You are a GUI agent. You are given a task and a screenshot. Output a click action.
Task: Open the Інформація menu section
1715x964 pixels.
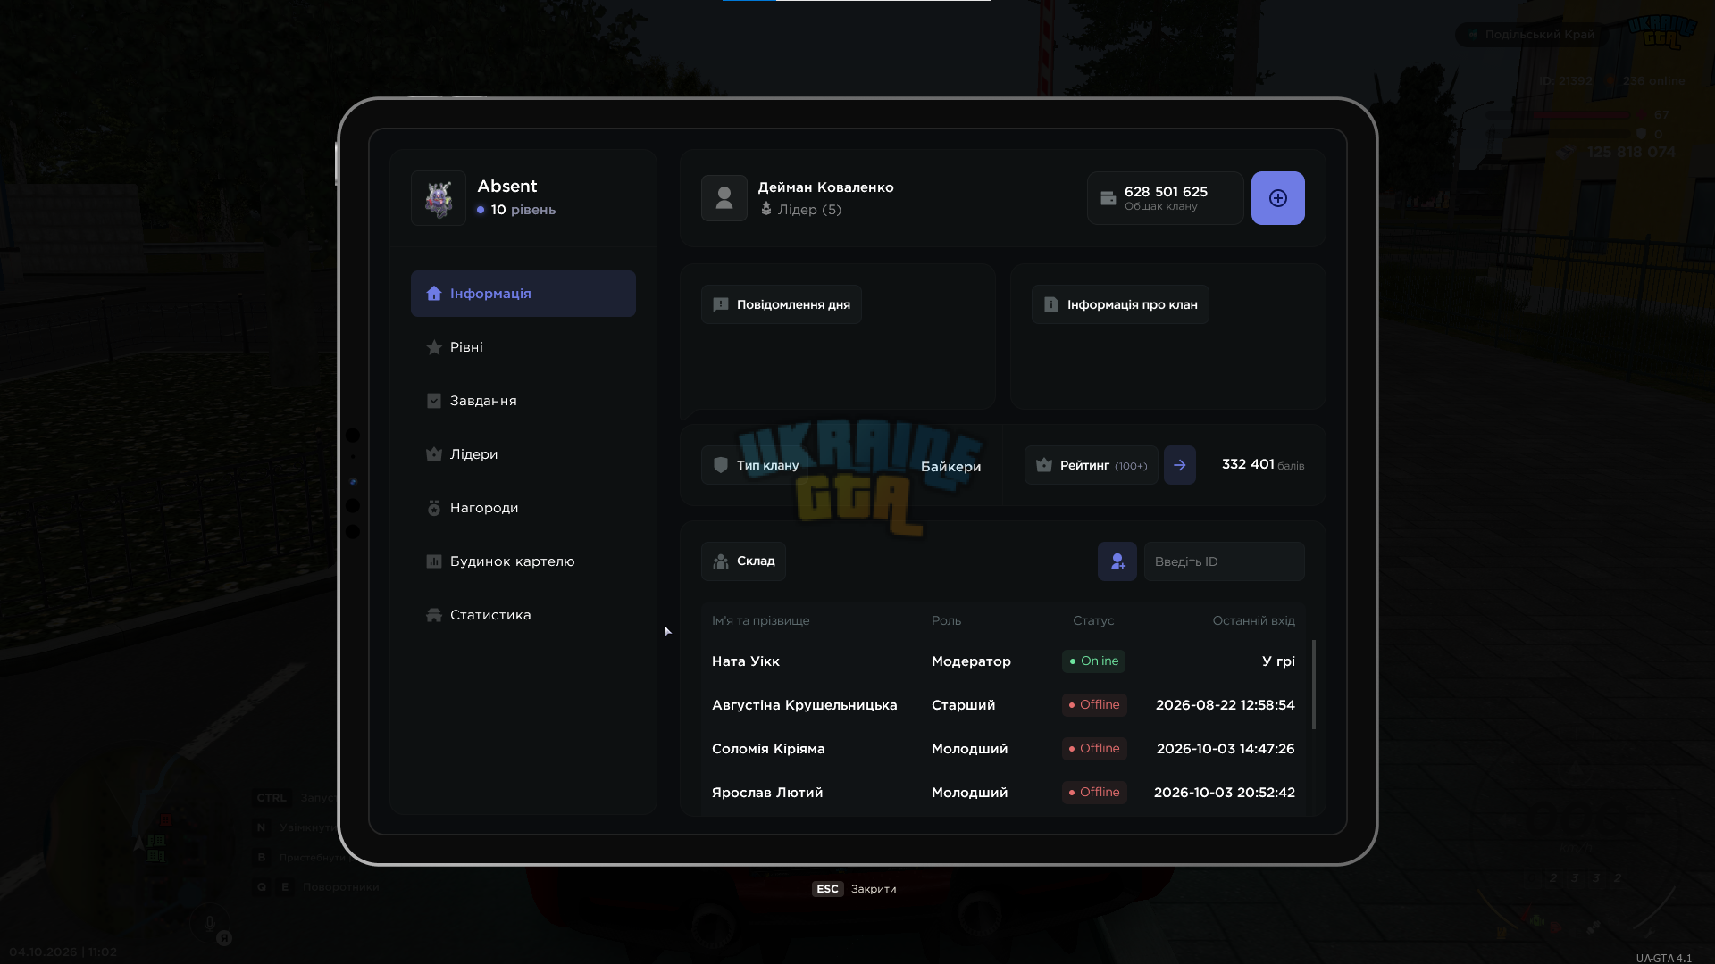point(523,294)
